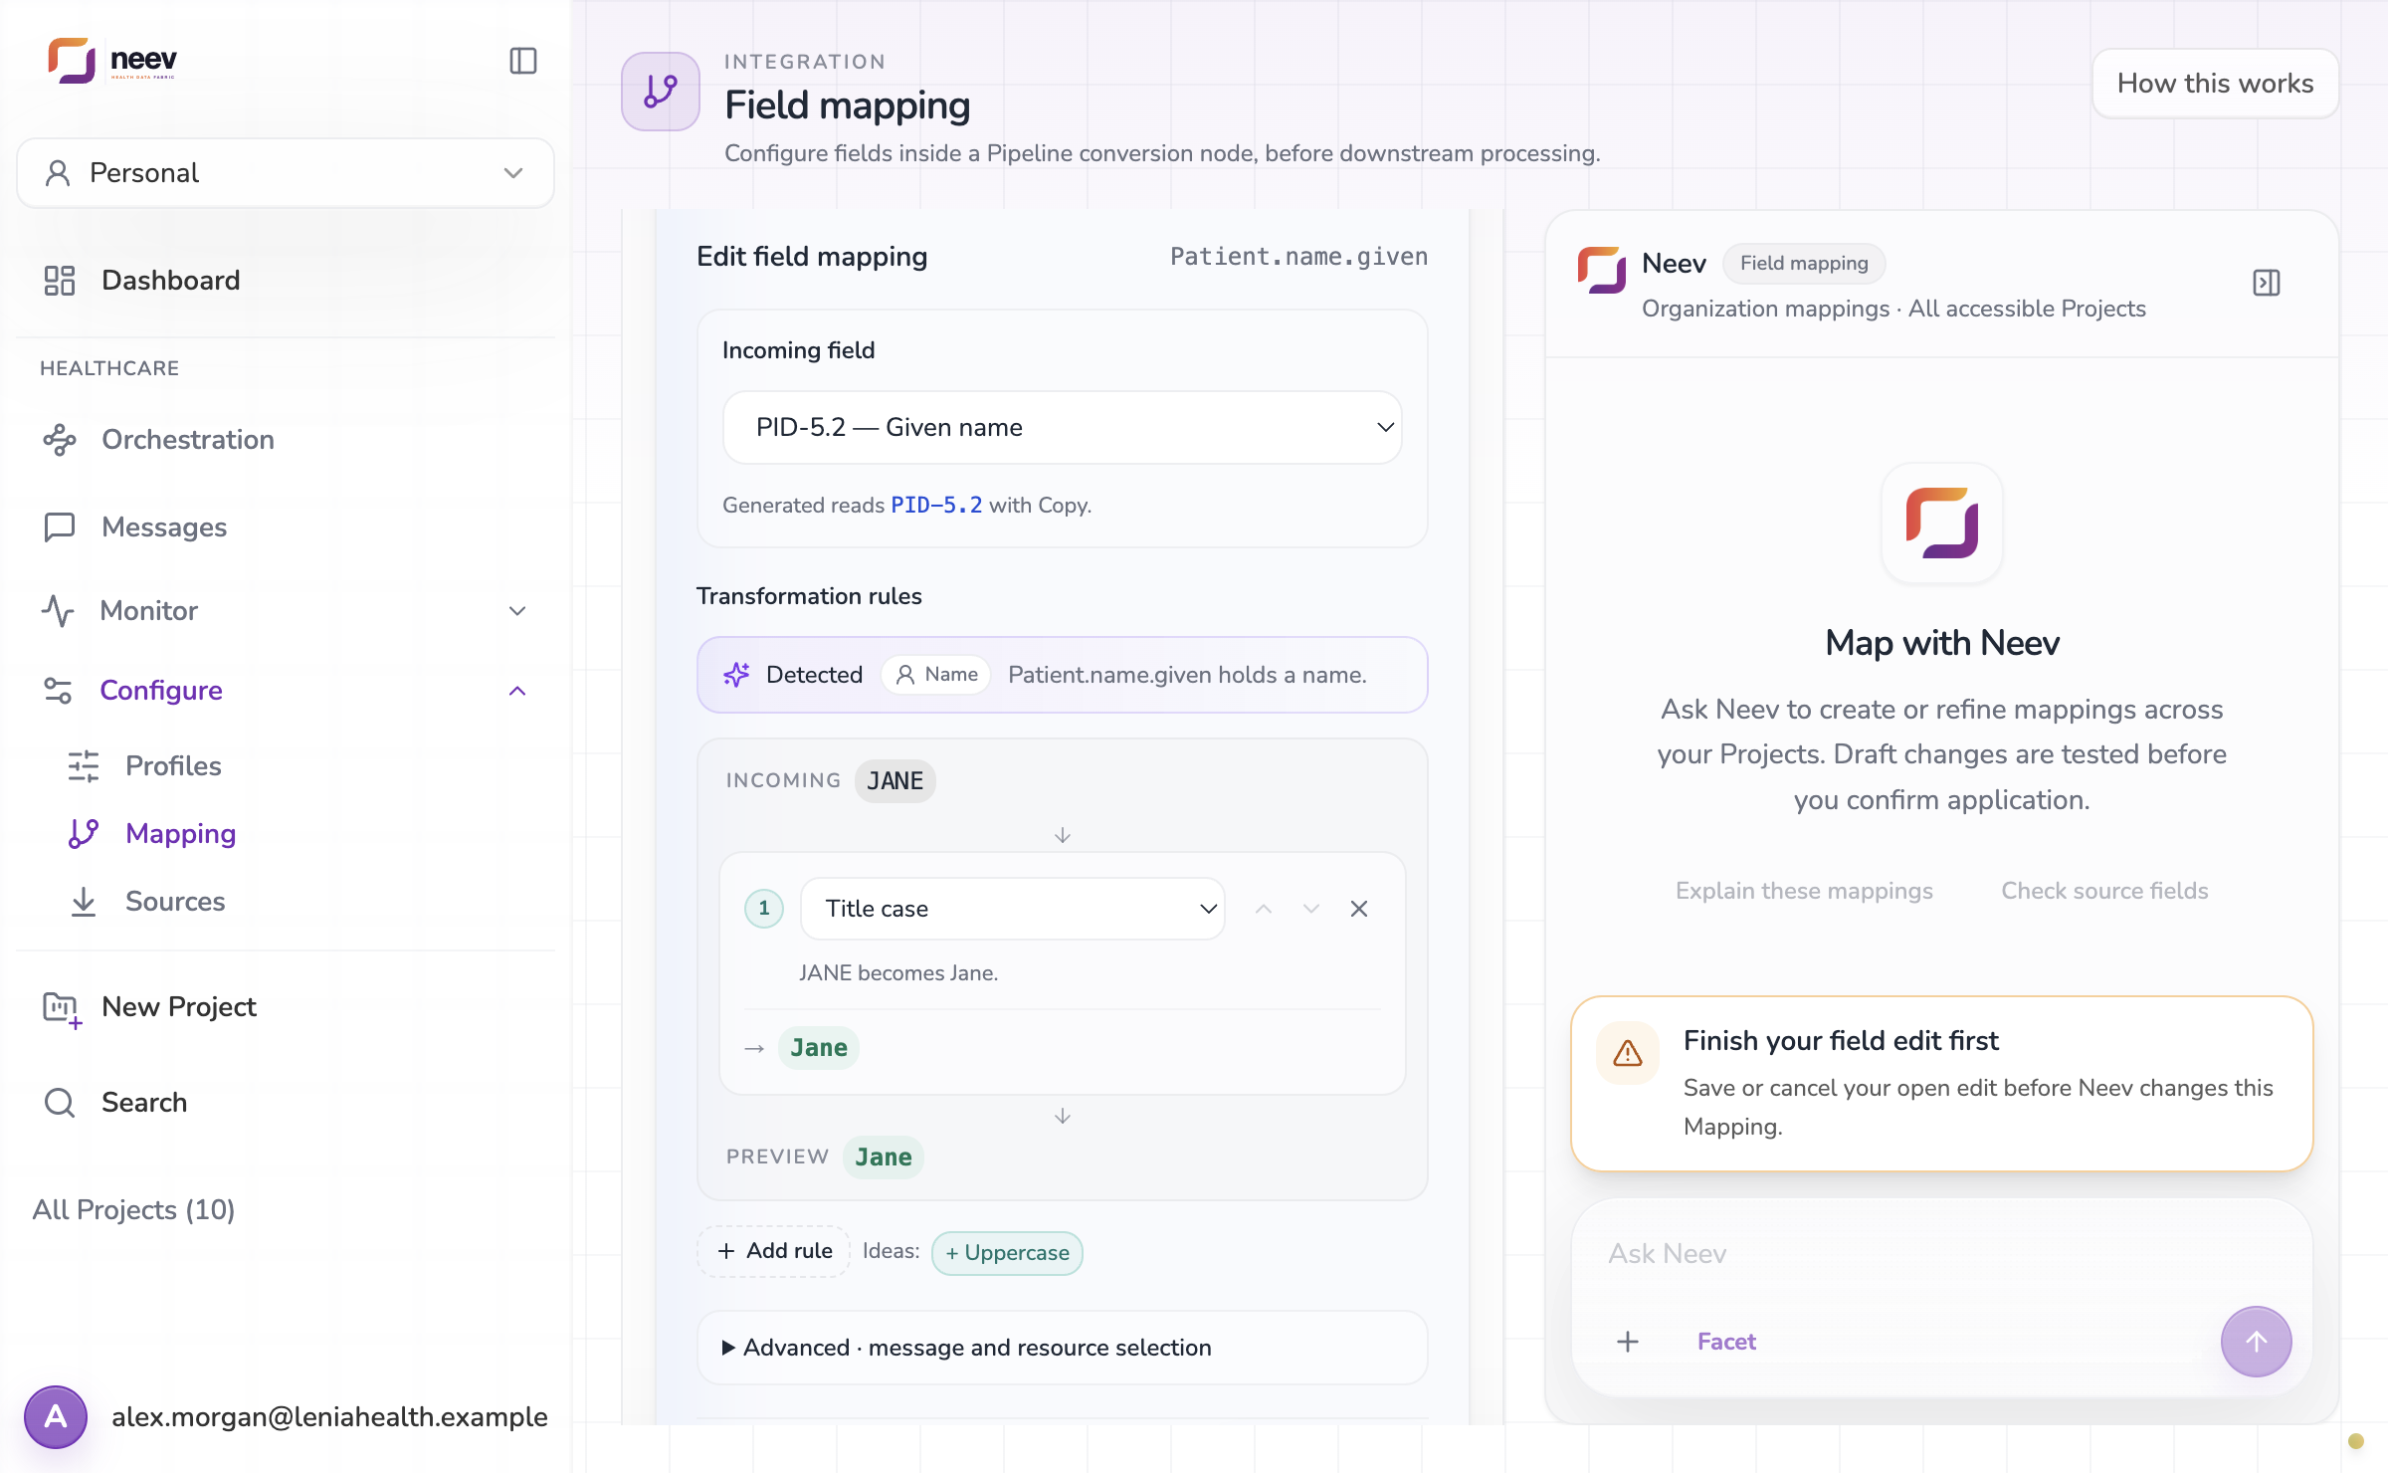Click the large Neev logo tile
The height and width of the screenshot is (1473, 2388).
1942,524
